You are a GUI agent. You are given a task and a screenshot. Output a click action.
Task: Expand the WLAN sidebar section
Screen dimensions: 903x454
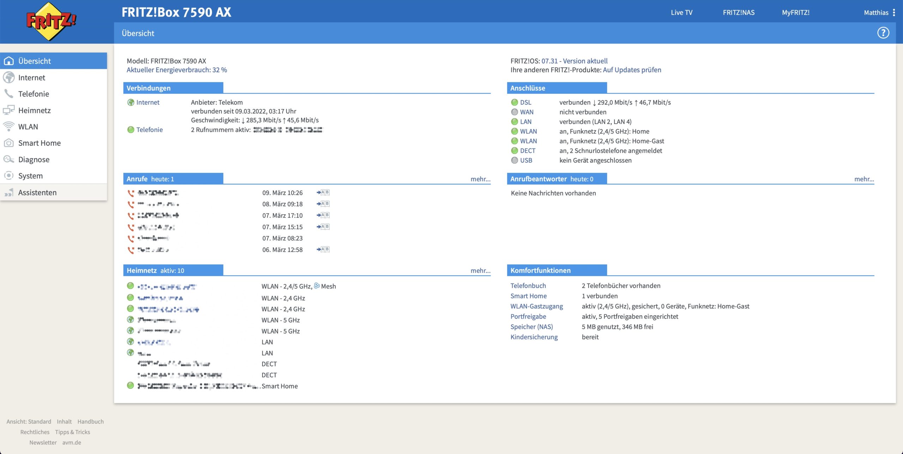(28, 126)
